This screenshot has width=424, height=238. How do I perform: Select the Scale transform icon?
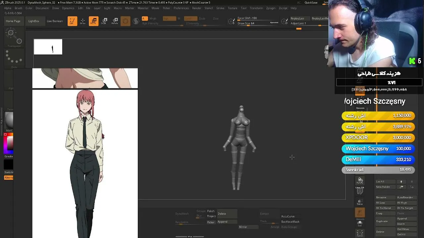pyautogui.click(x=104, y=21)
